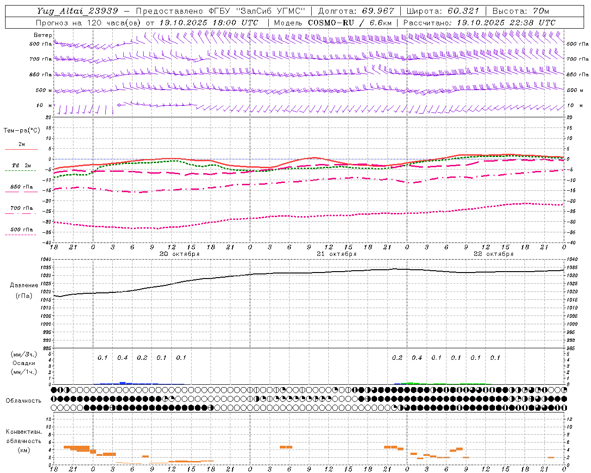The image size is (591, 473).
Task: Click the Осадки precipitation label
Action: coord(24,363)
